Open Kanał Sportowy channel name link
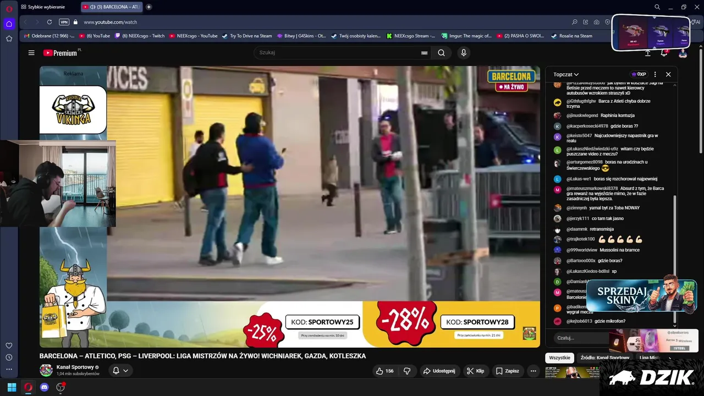The height and width of the screenshot is (396, 704). pyautogui.click(x=75, y=367)
